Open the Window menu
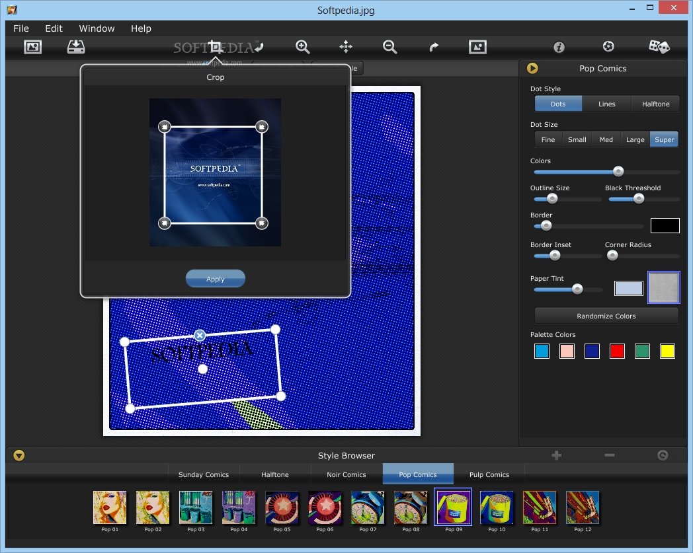 click(97, 28)
